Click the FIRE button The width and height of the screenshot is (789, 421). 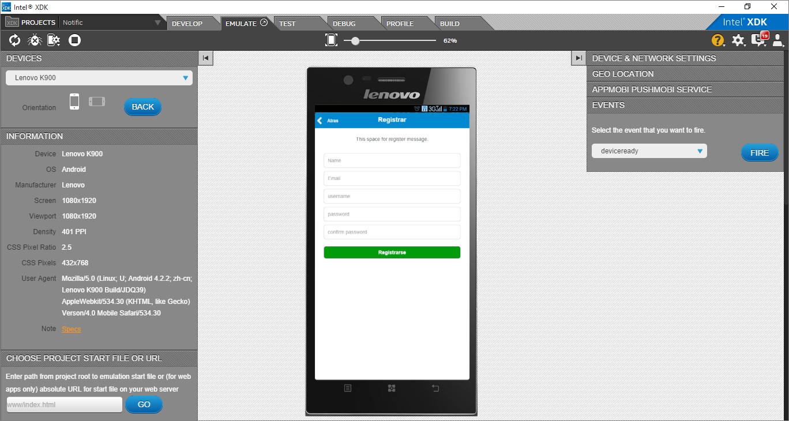click(760, 153)
